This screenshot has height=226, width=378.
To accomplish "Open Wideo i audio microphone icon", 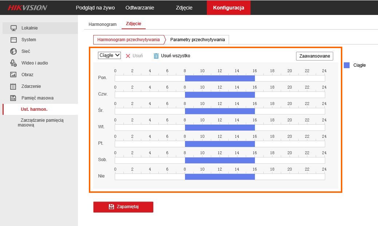I will 13,63.
